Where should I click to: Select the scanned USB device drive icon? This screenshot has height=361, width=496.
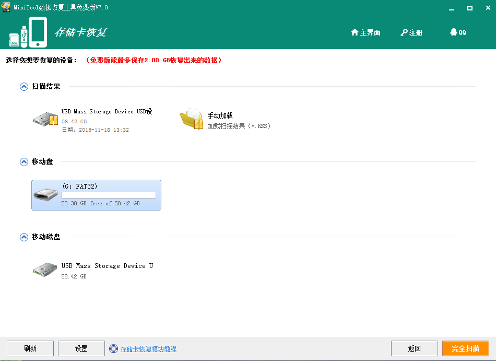pyautogui.click(x=46, y=119)
